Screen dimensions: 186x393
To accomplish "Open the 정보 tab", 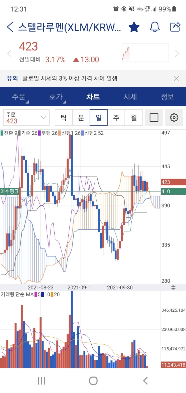I will tap(167, 97).
